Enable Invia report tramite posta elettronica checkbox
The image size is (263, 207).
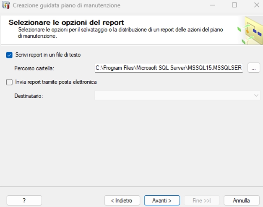(9, 82)
